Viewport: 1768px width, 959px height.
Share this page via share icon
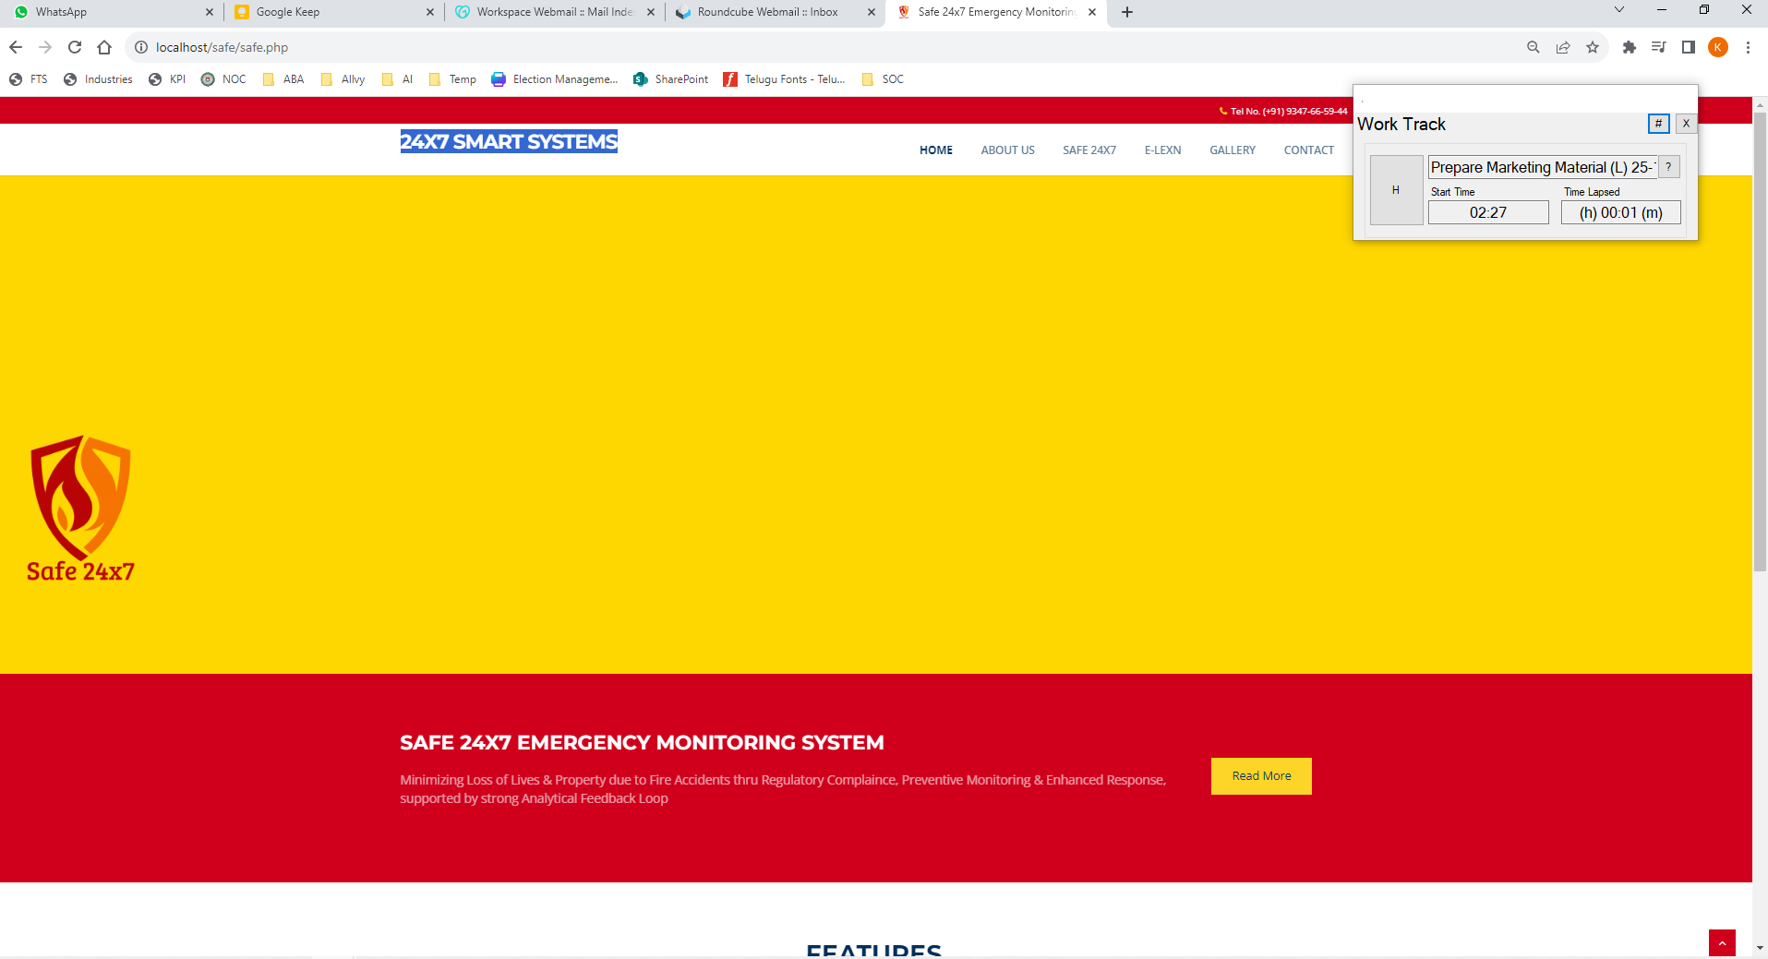tap(1563, 47)
